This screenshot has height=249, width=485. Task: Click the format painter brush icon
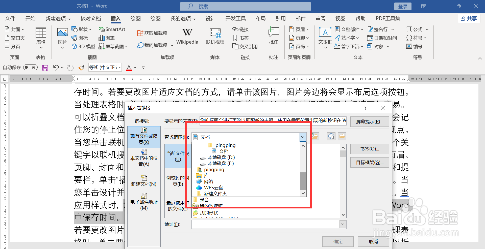81,68
